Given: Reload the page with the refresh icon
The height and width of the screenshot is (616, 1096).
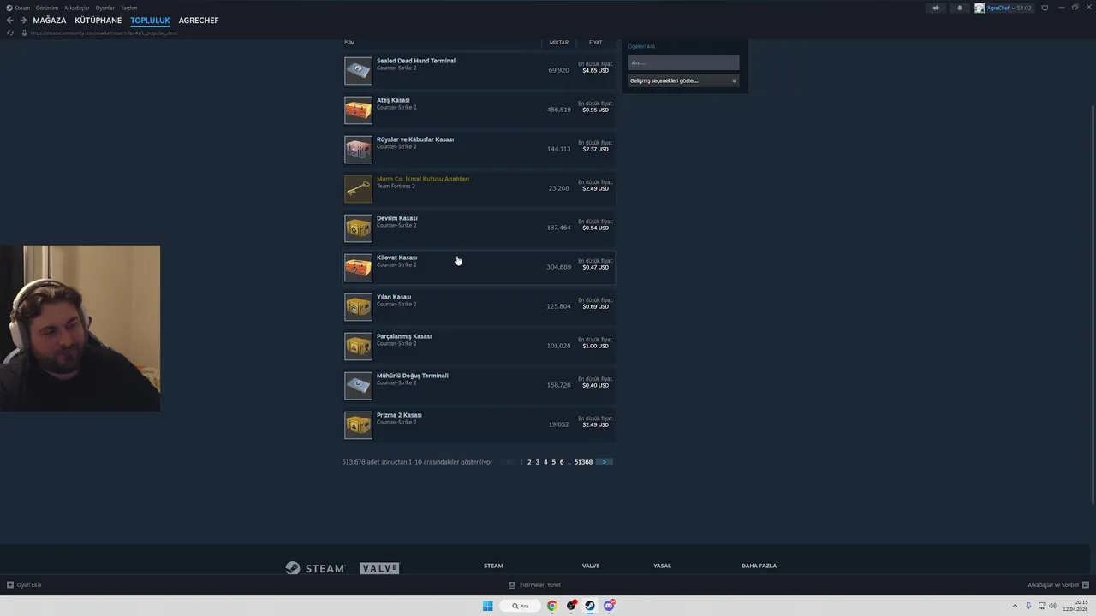Looking at the screenshot, I should click(x=10, y=33).
